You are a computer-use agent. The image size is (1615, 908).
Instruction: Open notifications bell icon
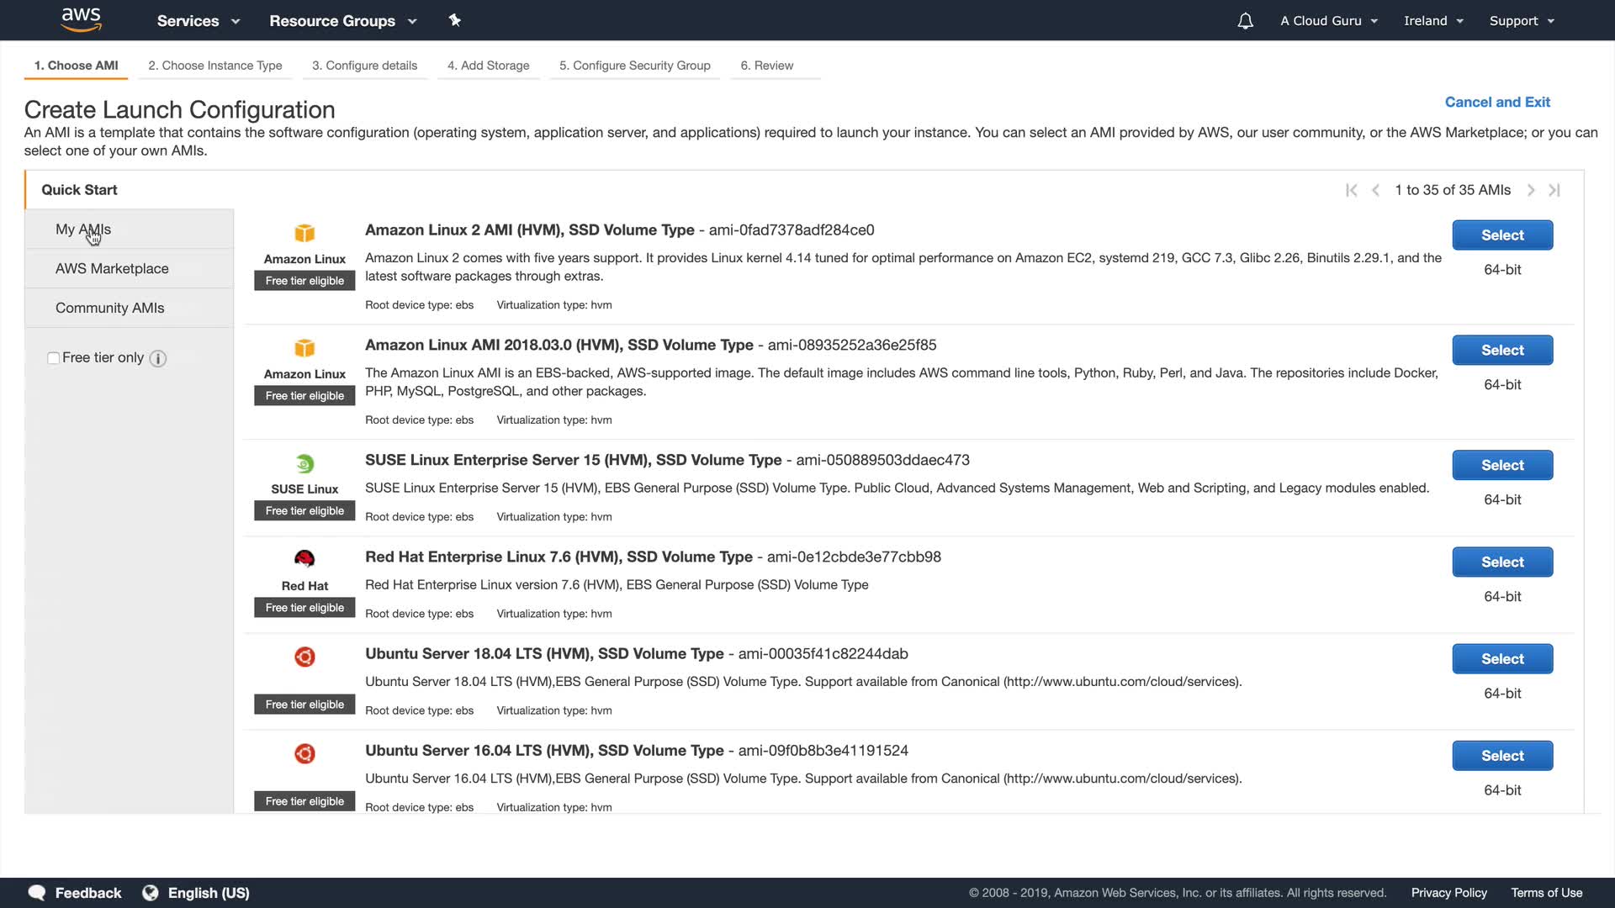(1245, 21)
